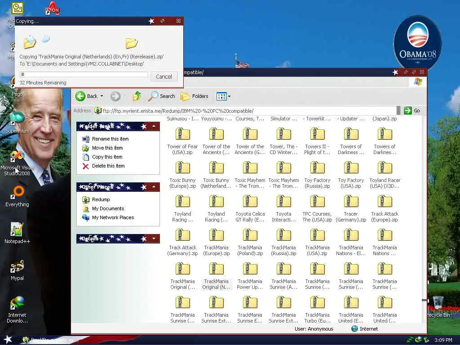Click the Go button
The height and width of the screenshot is (345, 460).
coord(412,111)
